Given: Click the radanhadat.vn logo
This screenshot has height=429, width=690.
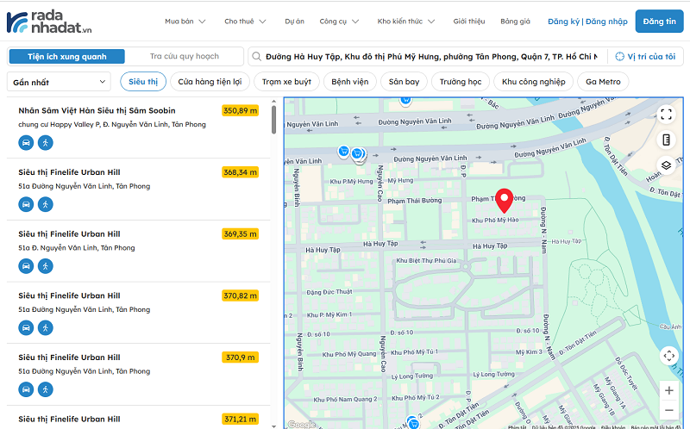Looking at the screenshot, I should [49, 22].
